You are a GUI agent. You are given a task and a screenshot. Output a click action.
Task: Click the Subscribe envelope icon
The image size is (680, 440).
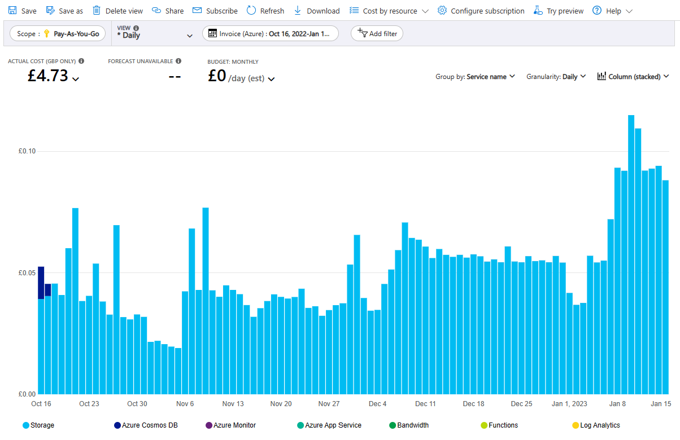(x=197, y=11)
